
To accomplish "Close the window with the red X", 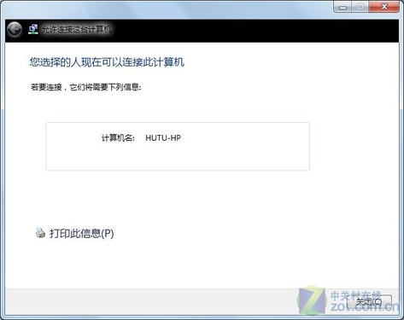I will 384,7.
